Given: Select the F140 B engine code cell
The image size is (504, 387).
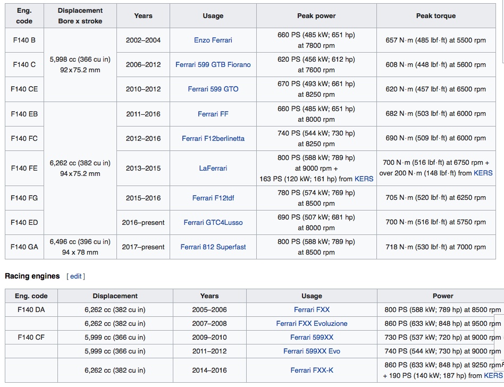Looking at the screenshot, I should pos(24,40).
